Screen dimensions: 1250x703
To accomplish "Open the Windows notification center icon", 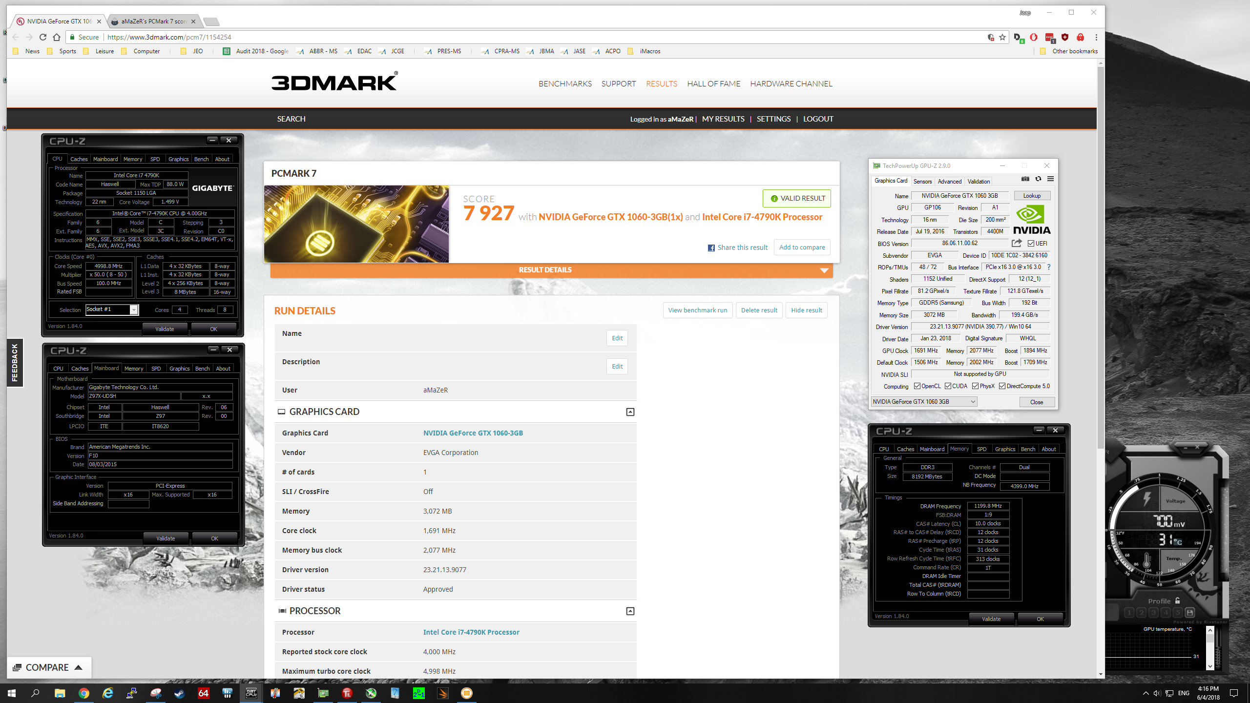I will click(1234, 693).
